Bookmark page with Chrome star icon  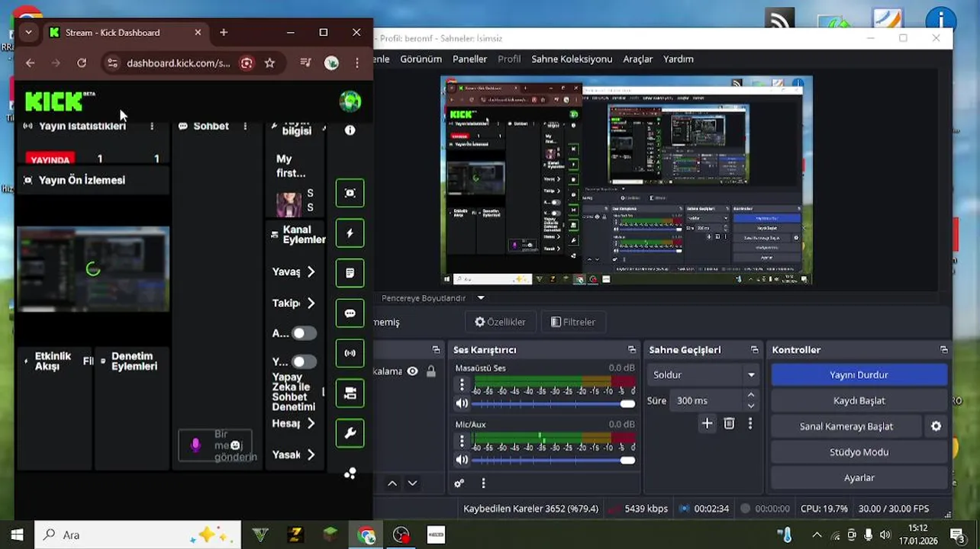pos(269,63)
